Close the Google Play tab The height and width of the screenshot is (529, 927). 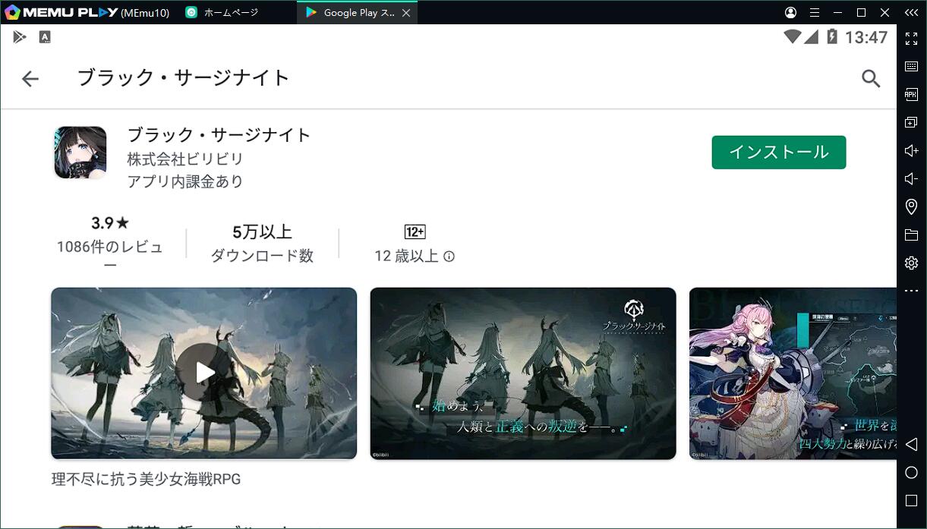tap(406, 13)
